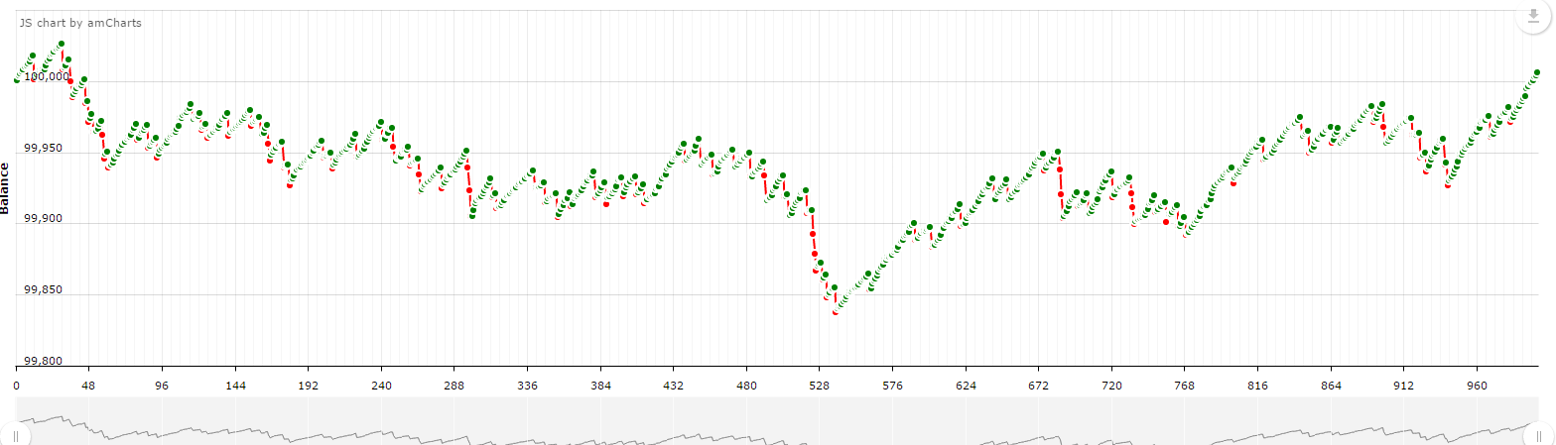Click the 768 category axis label

pyautogui.click(x=1185, y=385)
